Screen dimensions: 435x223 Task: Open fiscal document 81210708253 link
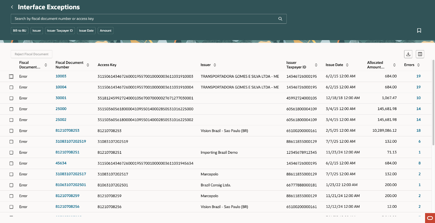[68, 130]
